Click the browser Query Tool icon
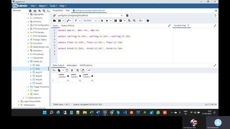Viewport: 230px width, 129px height. [x=30, y=11]
